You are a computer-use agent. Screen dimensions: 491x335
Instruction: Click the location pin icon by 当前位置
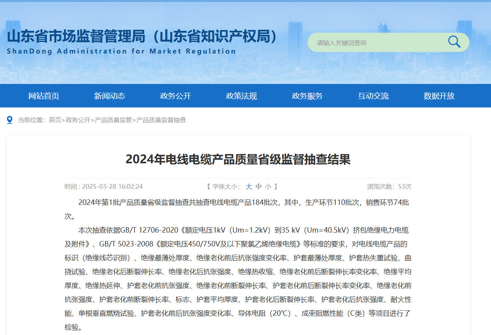10,120
